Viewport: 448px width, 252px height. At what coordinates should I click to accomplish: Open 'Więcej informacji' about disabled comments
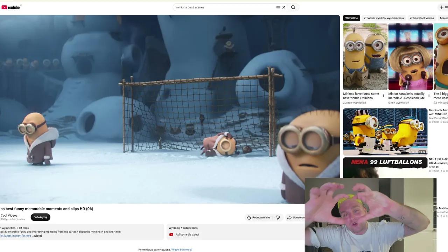click(x=182, y=250)
